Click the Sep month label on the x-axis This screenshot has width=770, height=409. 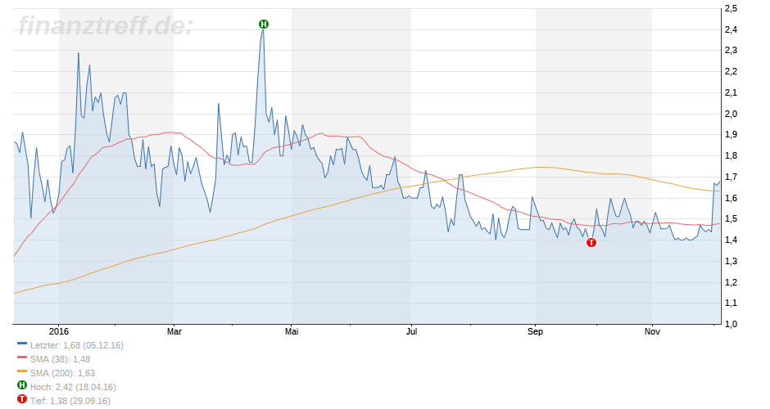click(x=536, y=331)
